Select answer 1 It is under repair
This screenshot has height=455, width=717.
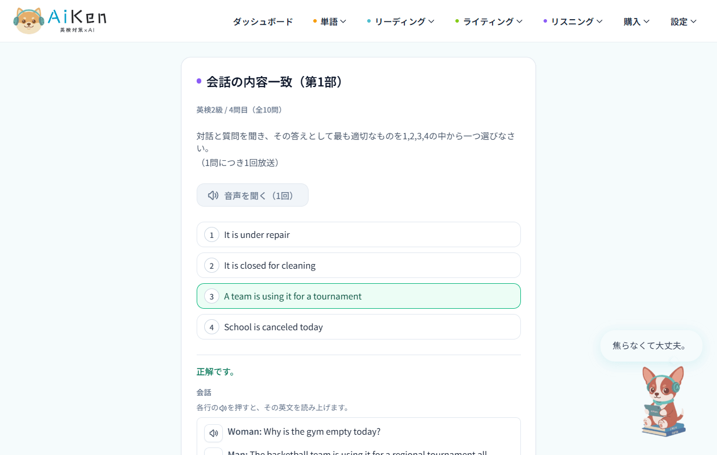click(x=358, y=234)
